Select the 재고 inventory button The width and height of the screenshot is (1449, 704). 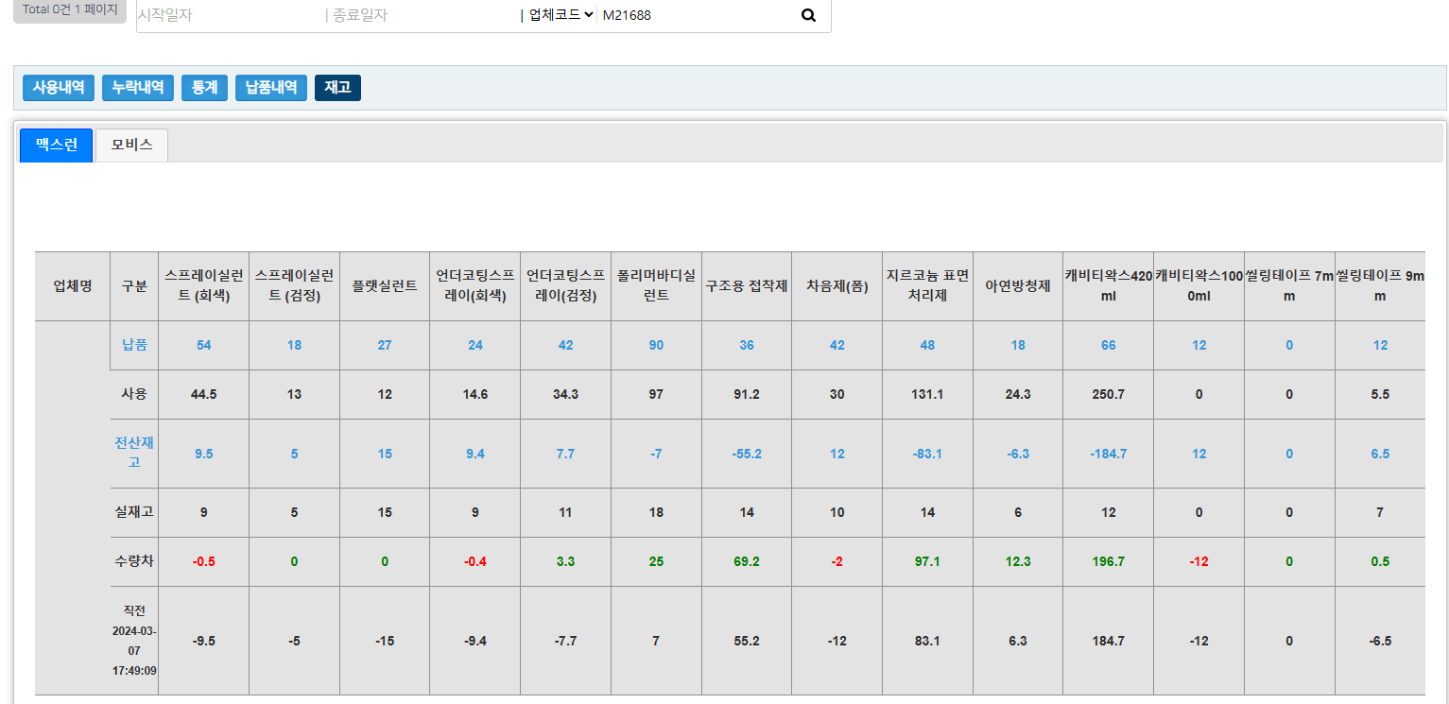click(337, 88)
